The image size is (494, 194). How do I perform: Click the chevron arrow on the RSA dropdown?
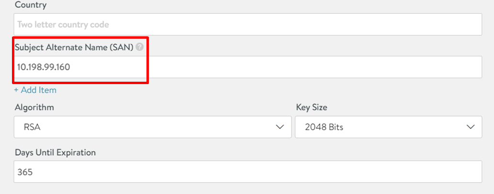pyautogui.click(x=280, y=127)
